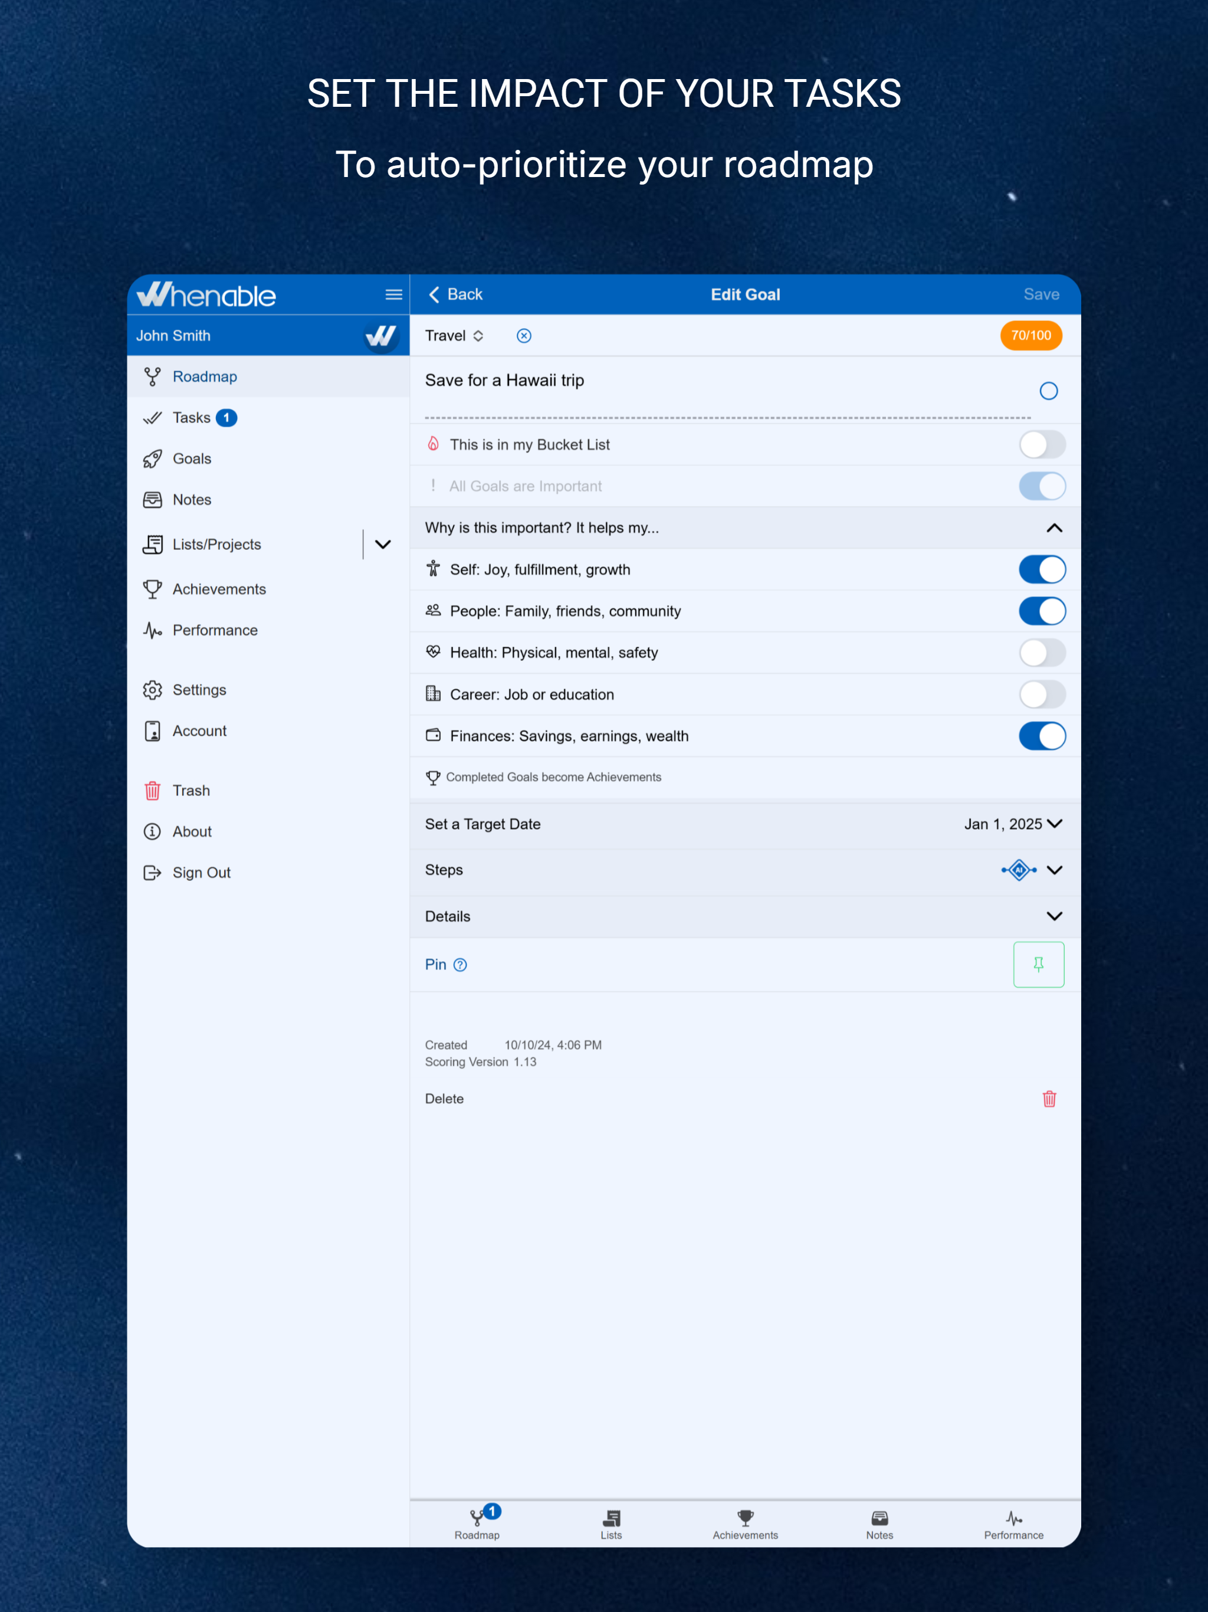Click the Performance pulse icon in sidebar
Image resolution: width=1208 pixels, height=1612 pixels.
click(x=152, y=630)
